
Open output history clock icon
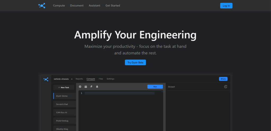click(225, 87)
